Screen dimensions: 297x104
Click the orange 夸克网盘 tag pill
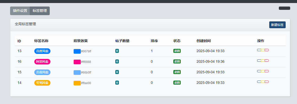pyautogui.click(x=42, y=83)
